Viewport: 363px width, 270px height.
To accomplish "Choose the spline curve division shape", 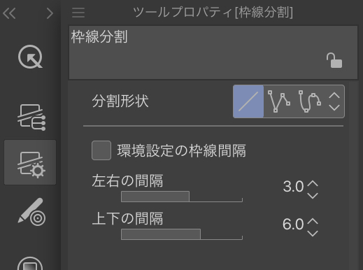I will coord(310,101).
